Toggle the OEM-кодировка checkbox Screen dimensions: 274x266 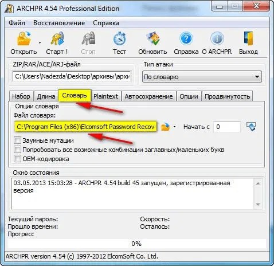point(17,159)
